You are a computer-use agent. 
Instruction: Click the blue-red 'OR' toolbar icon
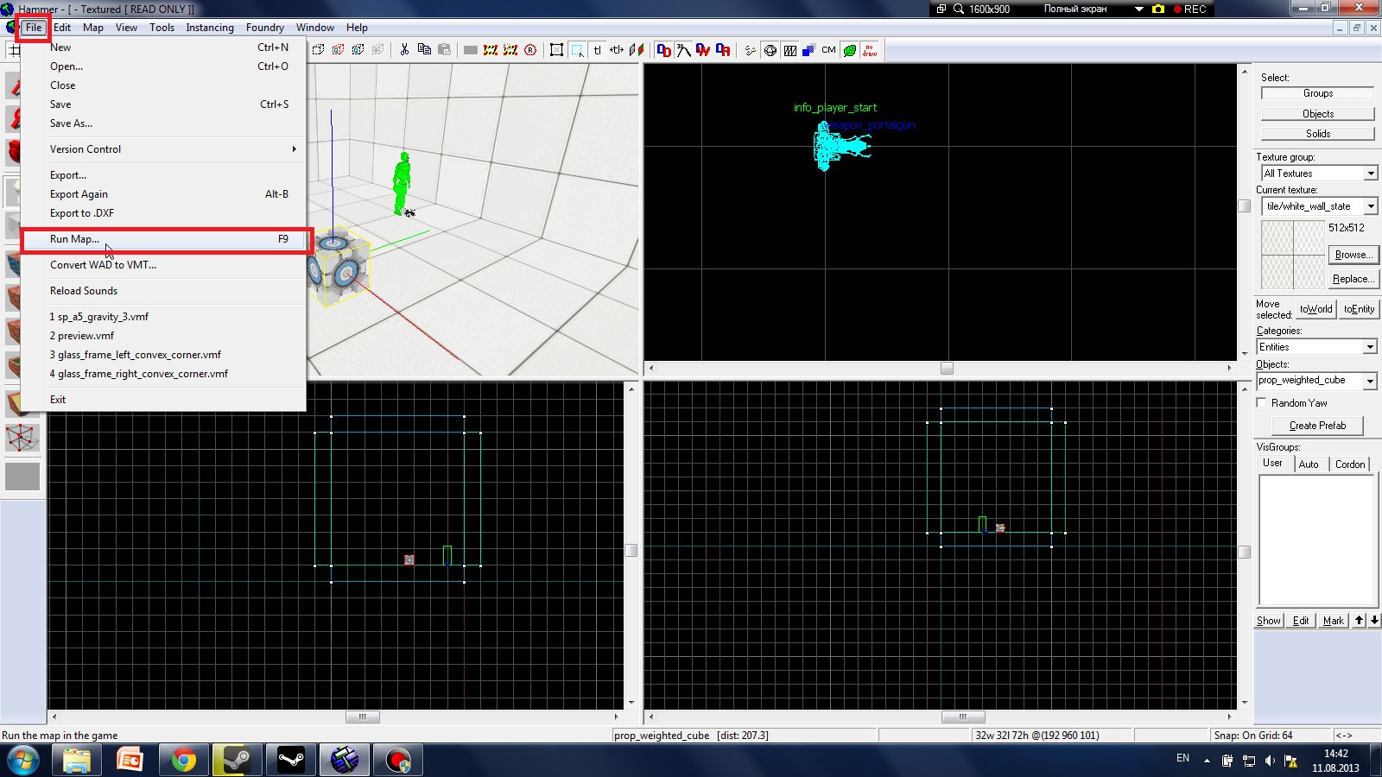coord(723,50)
